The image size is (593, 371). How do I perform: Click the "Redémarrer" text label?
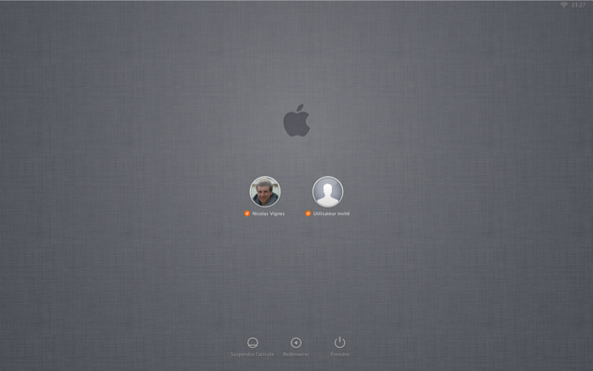[296, 354]
